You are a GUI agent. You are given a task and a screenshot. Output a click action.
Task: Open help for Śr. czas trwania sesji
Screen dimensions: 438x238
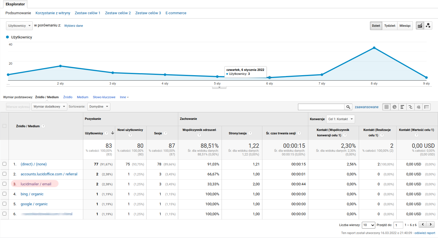[299, 133]
